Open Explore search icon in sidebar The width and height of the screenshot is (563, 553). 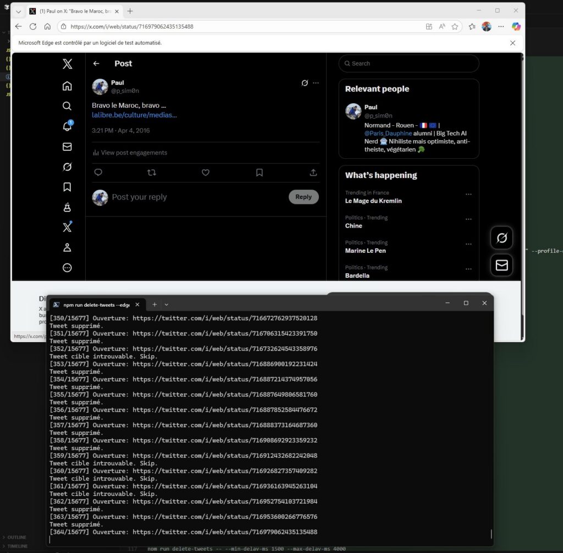(x=67, y=106)
